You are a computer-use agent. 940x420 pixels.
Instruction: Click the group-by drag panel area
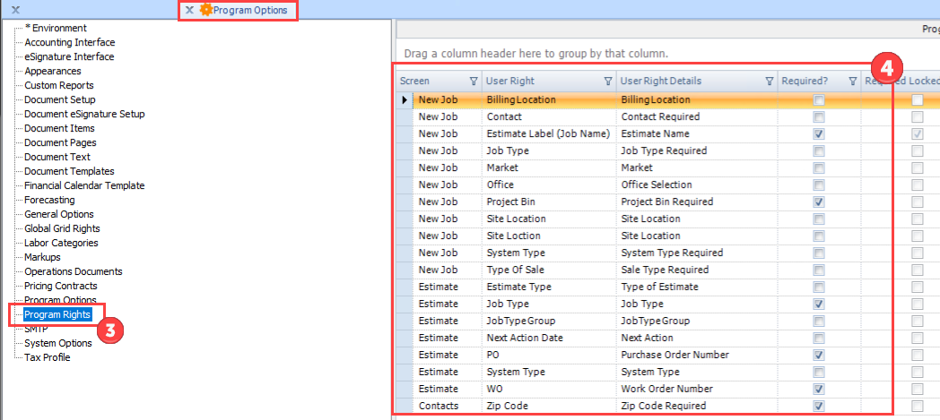(x=668, y=53)
